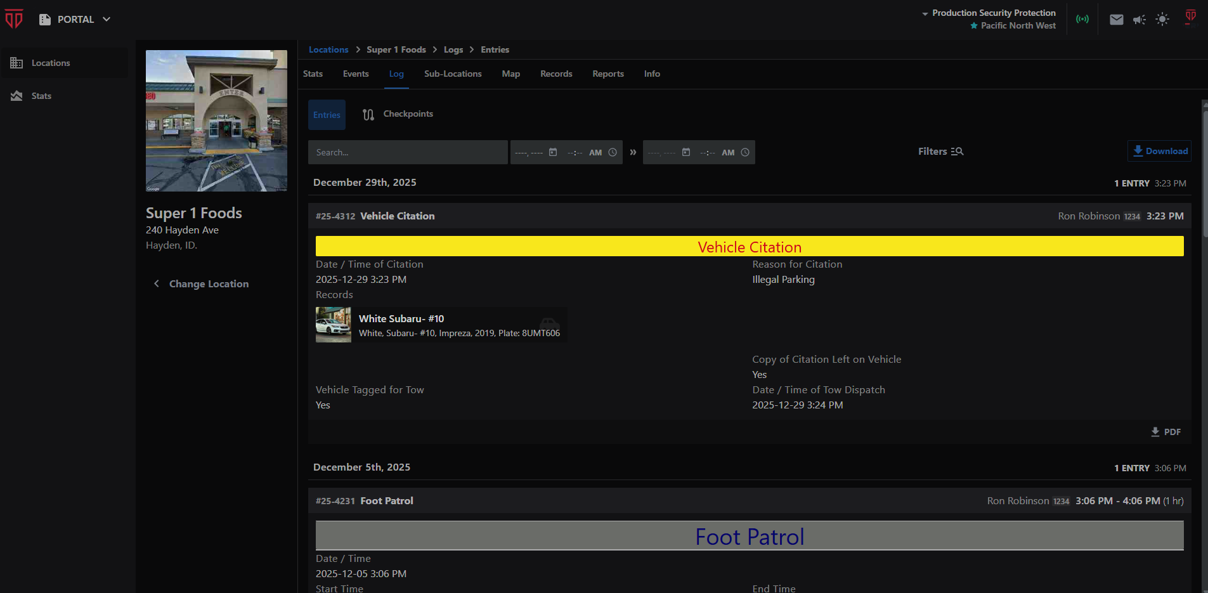Screen dimensions: 1208x593
Task: Open the end date calendar picker
Action: click(x=686, y=152)
